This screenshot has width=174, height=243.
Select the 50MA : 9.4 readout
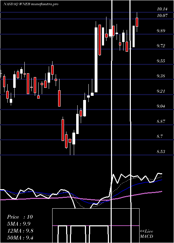pos(20,238)
